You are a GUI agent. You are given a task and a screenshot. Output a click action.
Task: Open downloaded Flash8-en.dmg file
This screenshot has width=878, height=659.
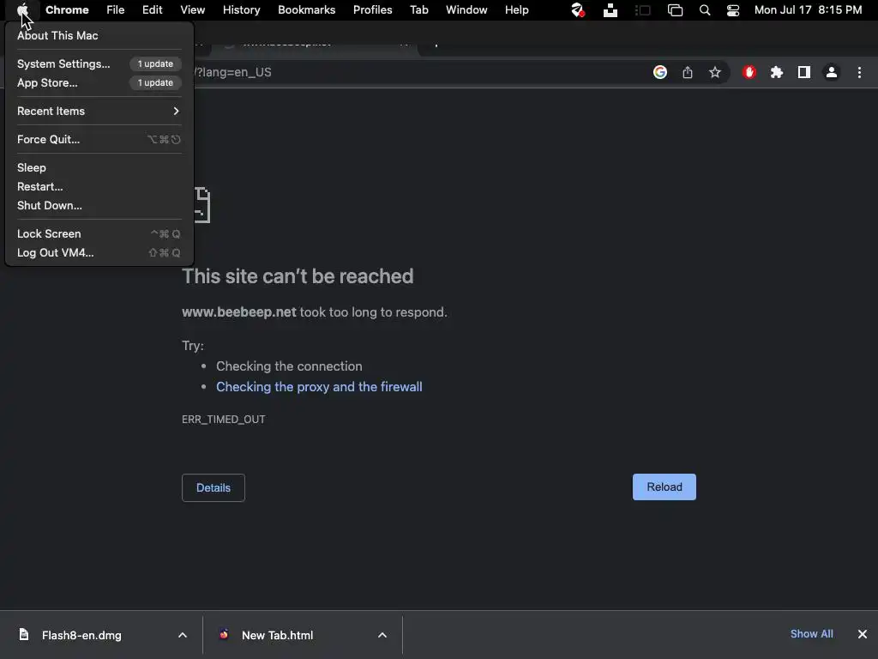[81, 635]
